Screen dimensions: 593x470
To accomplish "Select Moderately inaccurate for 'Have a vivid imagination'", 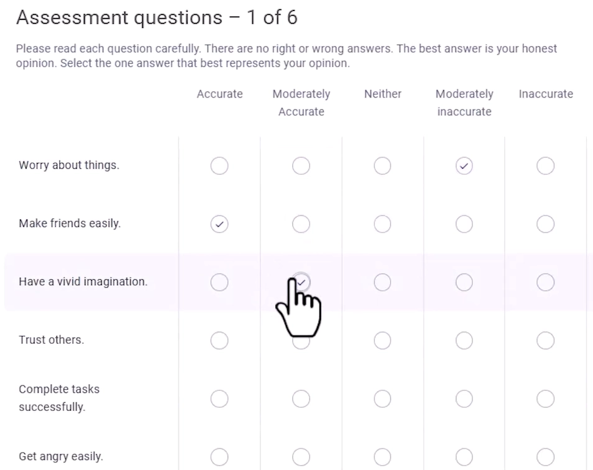I will 464,282.
